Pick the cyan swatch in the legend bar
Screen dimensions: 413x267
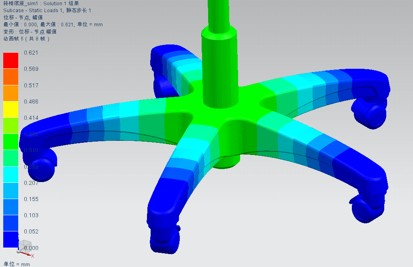coord(11,174)
